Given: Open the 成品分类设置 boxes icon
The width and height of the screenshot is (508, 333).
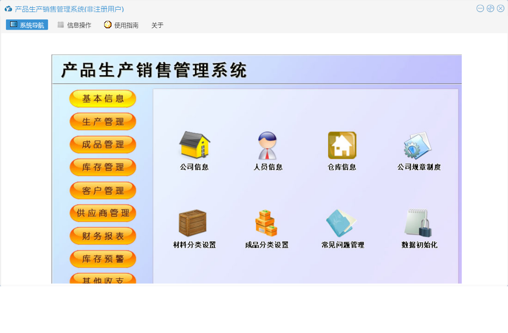Looking at the screenshot, I should [266, 223].
